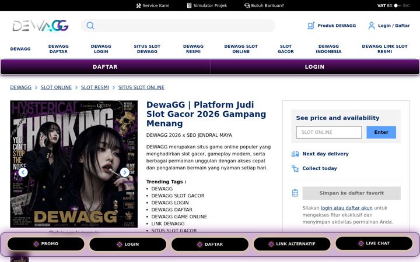Click the DEWAGG GAME ONLINE trending tag

click(179, 217)
